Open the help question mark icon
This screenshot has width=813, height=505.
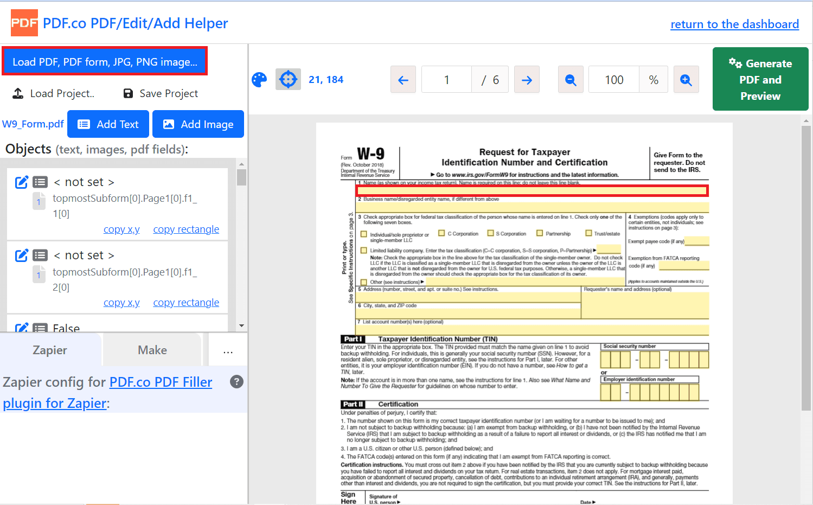[x=236, y=382]
